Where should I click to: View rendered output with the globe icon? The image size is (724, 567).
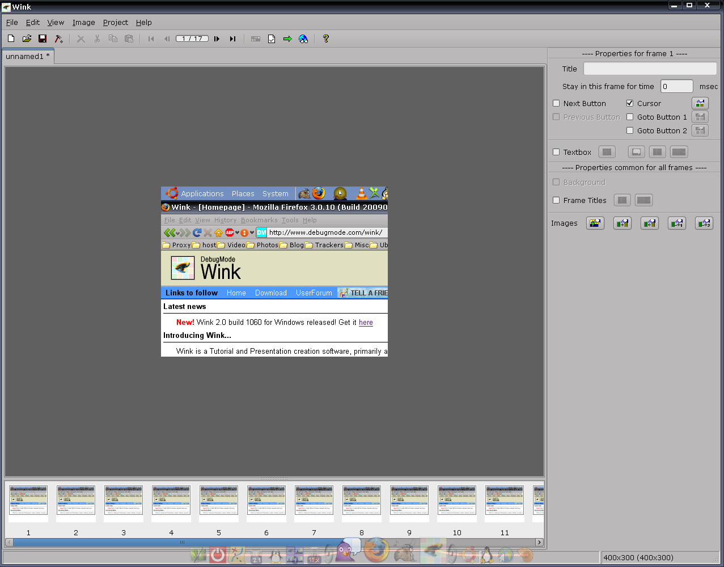(303, 39)
